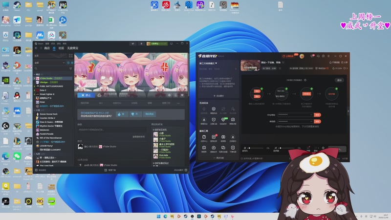The image size is (391, 220).
Task: Open the Steam desktop shortcut icon
Action: click(17, 5)
